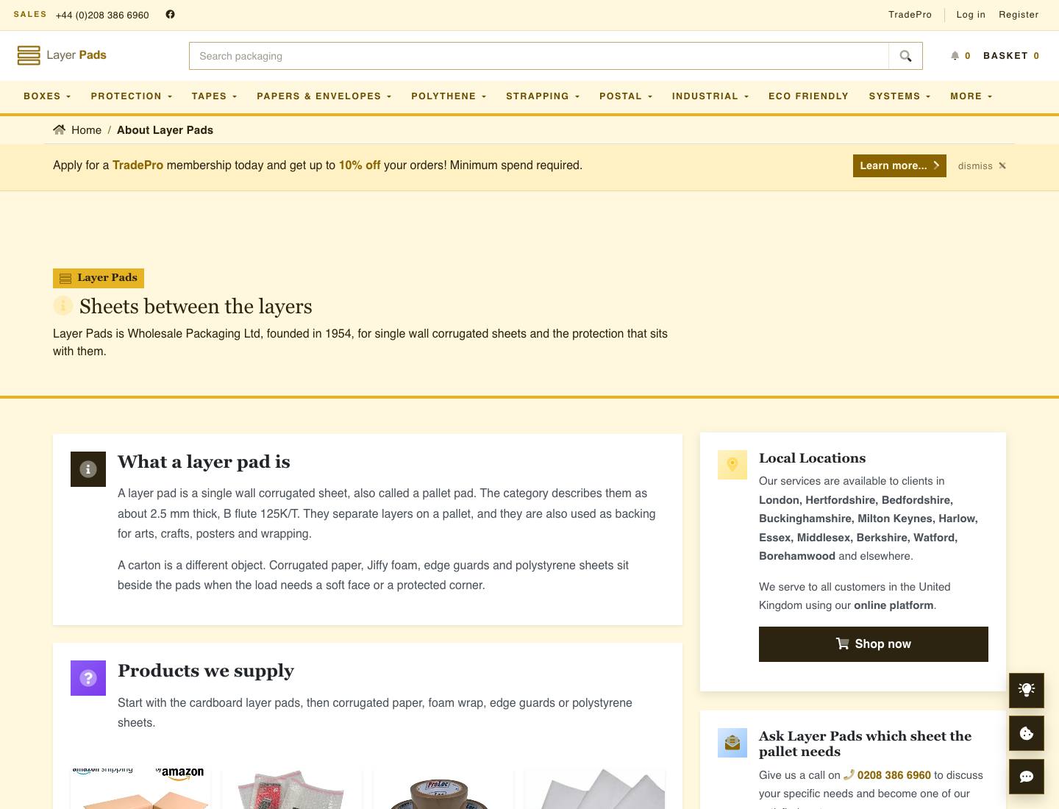The width and height of the screenshot is (1059, 809).
Task: Expand the Polythene menu
Action: point(449,96)
